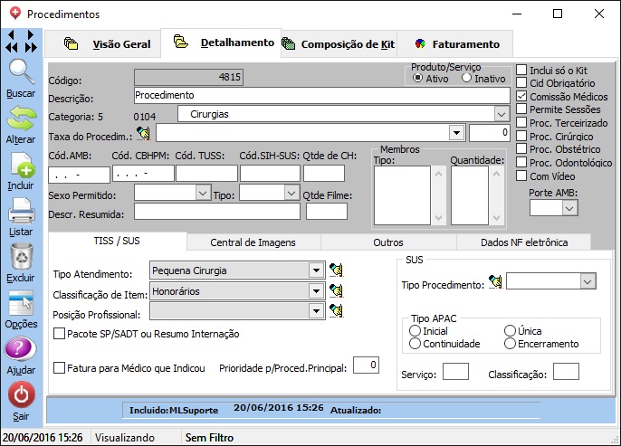Enable Pacote SP/SADT ou Resumo Internação

click(60, 334)
